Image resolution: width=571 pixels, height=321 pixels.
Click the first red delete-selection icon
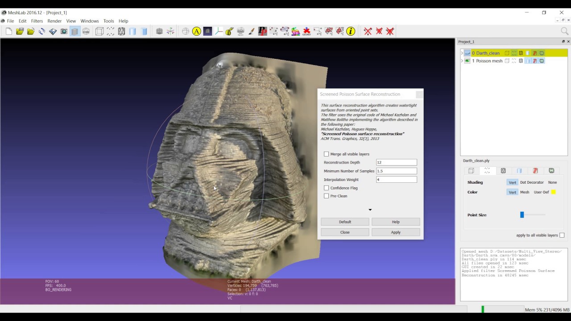(368, 31)
